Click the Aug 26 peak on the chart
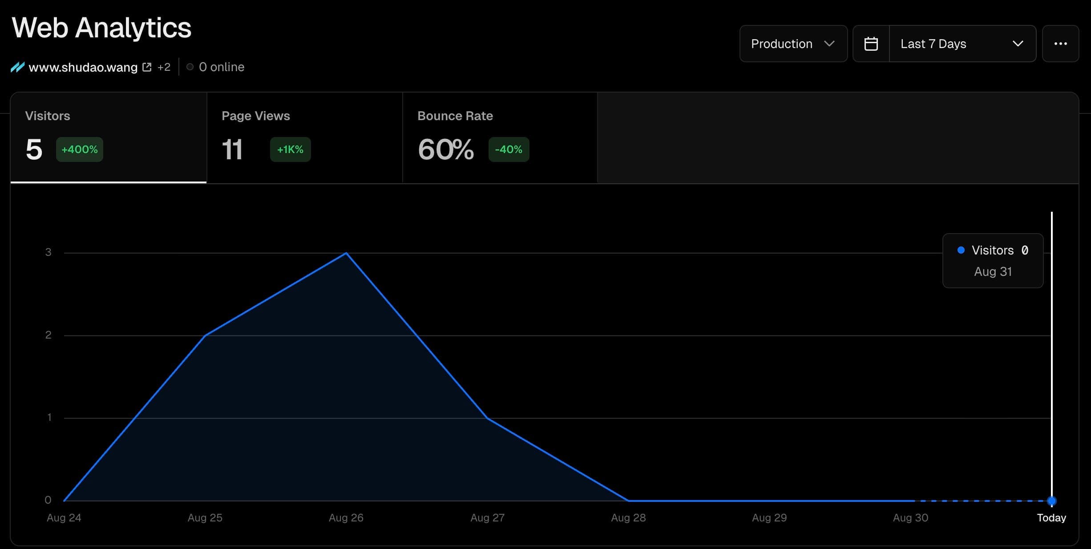This screenshot has width=1091, height=549. pos(346,253)
